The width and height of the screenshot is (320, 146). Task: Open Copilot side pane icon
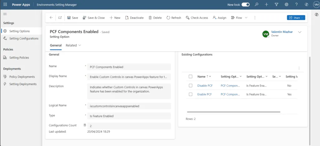(x=317, y=15)
